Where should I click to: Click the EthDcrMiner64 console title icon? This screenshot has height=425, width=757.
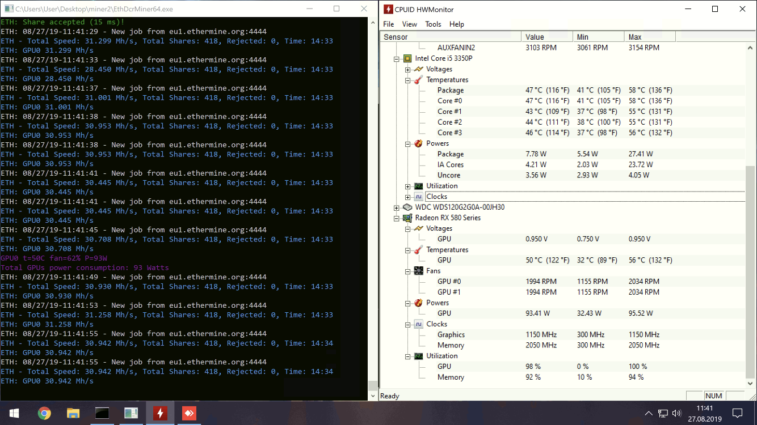pyautogui.click(x=9, y=9)
